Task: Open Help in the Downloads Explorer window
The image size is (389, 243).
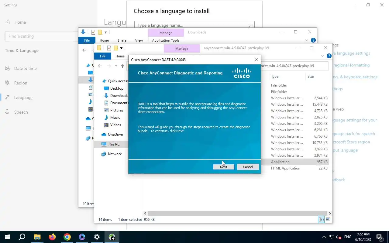Action: (x=313, y=40)
